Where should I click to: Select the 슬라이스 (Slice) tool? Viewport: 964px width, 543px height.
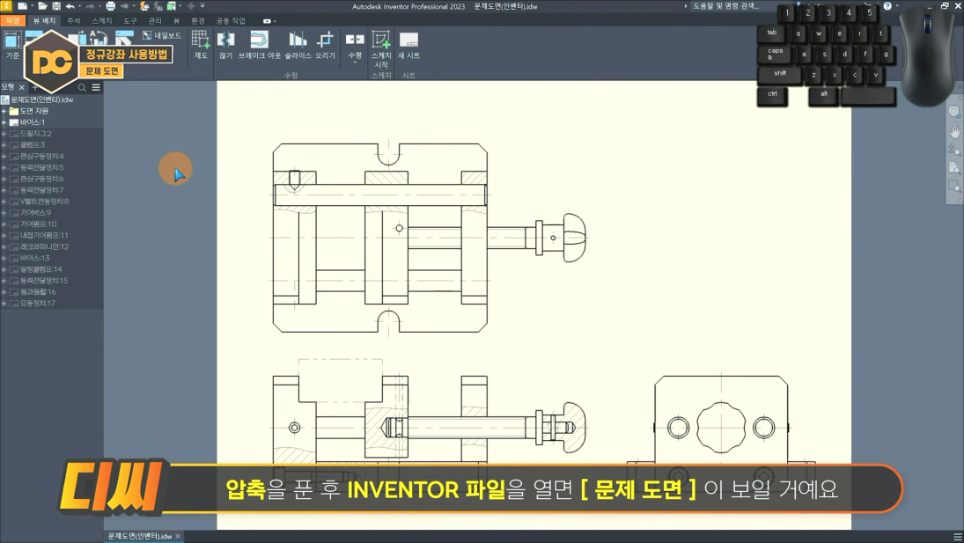(x=298, y=45)
